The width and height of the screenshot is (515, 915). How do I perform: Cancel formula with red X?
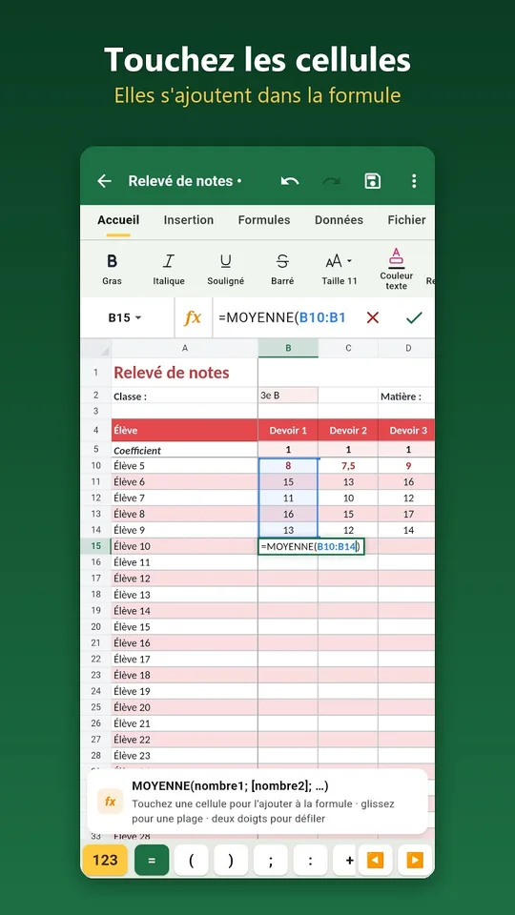(x=373, y=317)
